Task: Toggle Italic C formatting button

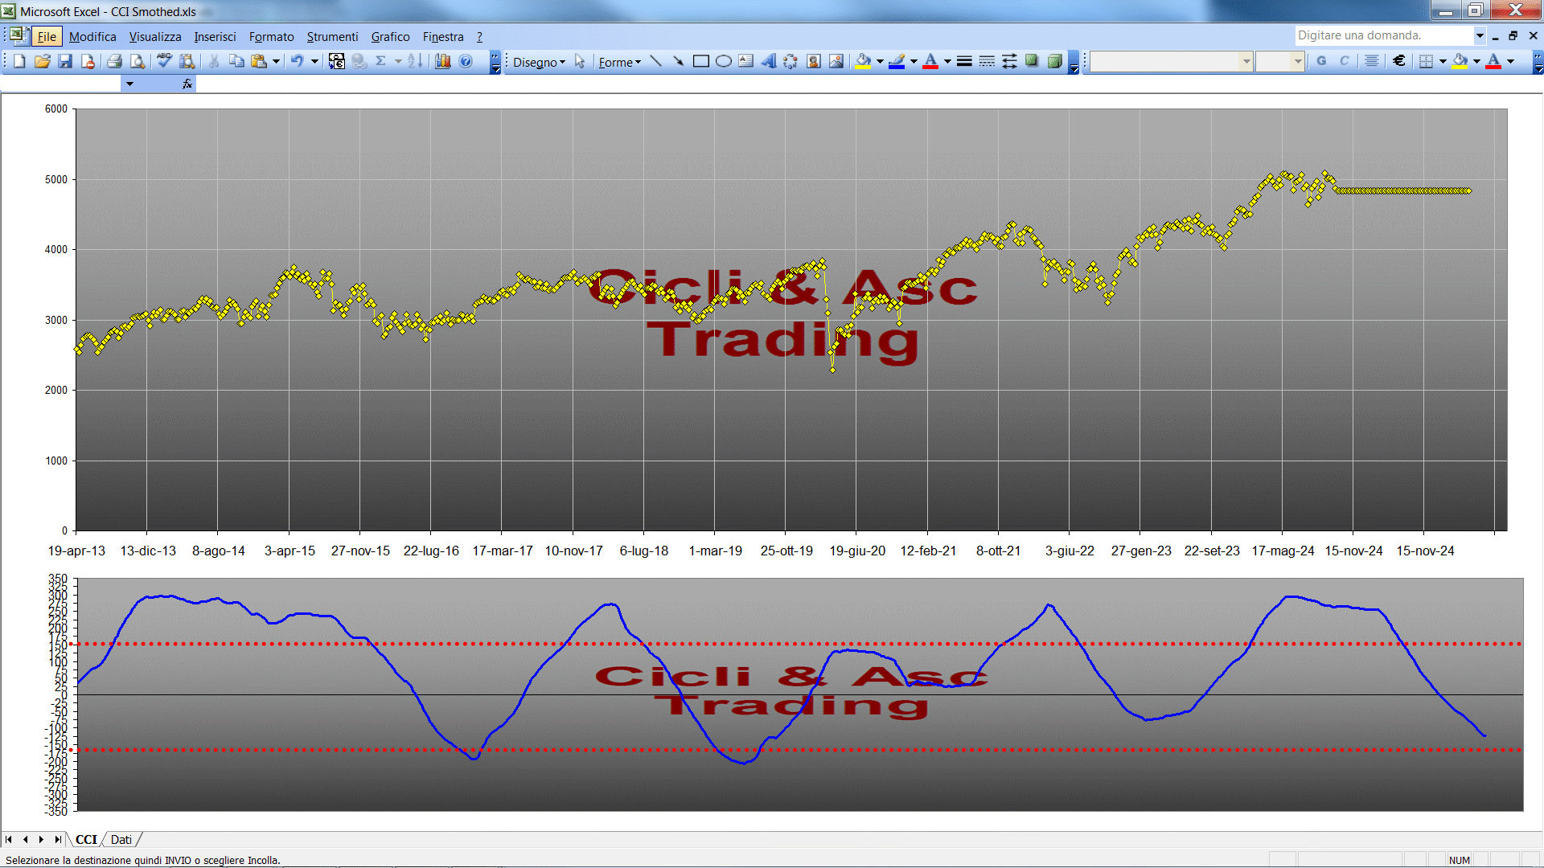Action: pyautogui.click(x=1344, y=61)
